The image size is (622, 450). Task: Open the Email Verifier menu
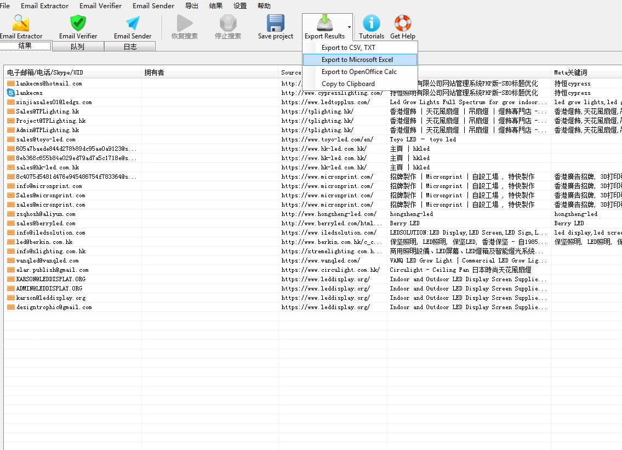(x=100, y=6)
